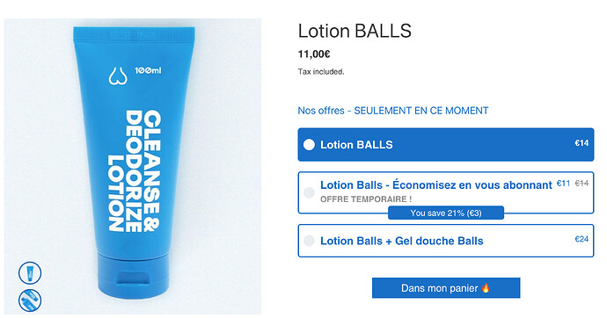Image resolution: width=607 pixels, height=318 pixels.
Task: Click the Cleanse & Deodorize Lotion tube text
Action: 135,170
